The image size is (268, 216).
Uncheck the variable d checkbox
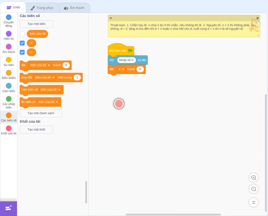pos(22,43)
